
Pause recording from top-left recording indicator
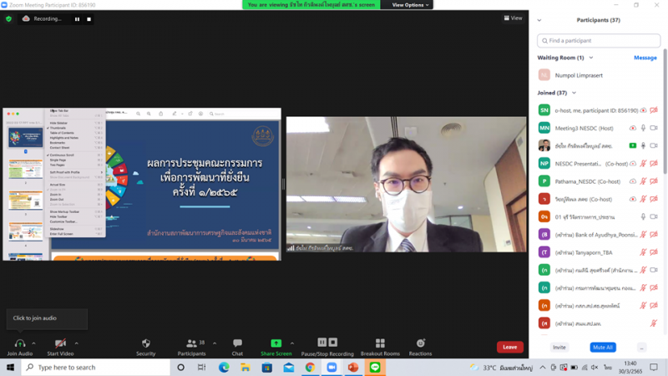tap(77, 19)
